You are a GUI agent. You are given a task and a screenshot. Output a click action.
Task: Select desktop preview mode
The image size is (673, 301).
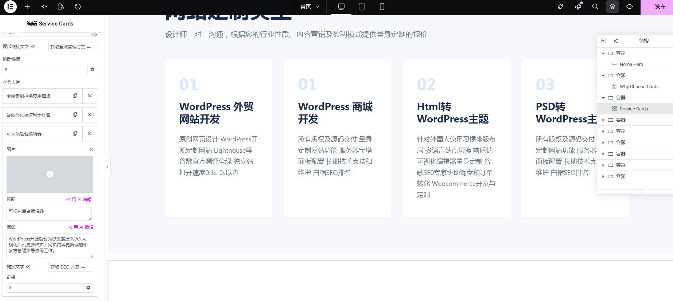coord(341,7)
